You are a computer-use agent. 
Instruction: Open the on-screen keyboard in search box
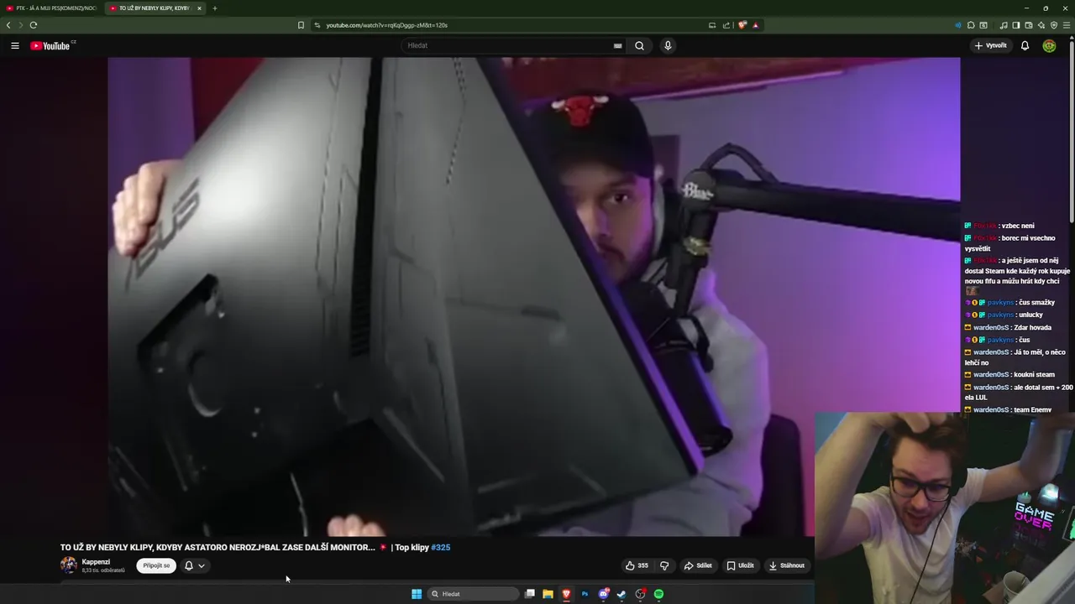click(618, 45)
